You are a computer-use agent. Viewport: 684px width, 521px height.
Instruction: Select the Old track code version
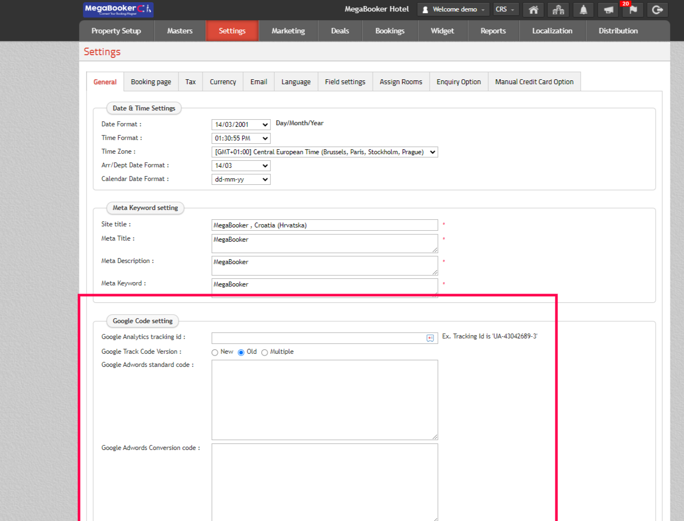241,353
